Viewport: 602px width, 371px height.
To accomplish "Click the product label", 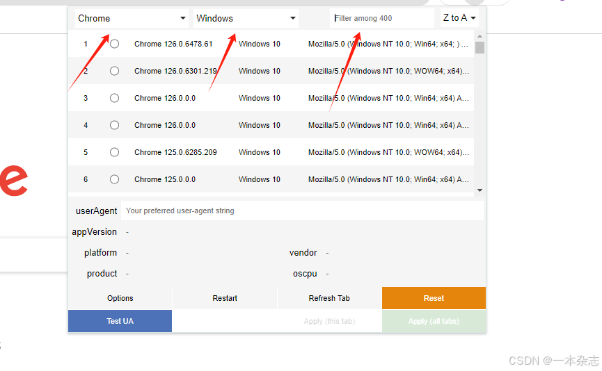I will [102, 273].
